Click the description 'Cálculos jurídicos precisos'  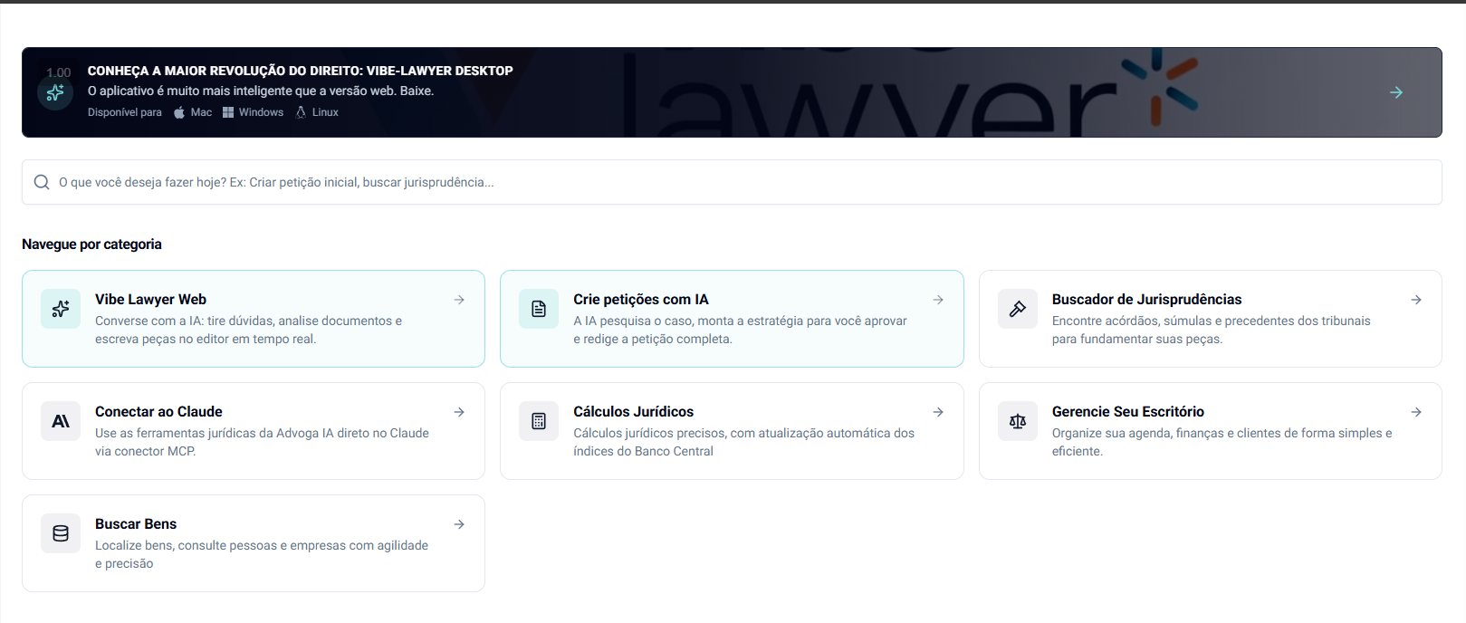point(743,442)
